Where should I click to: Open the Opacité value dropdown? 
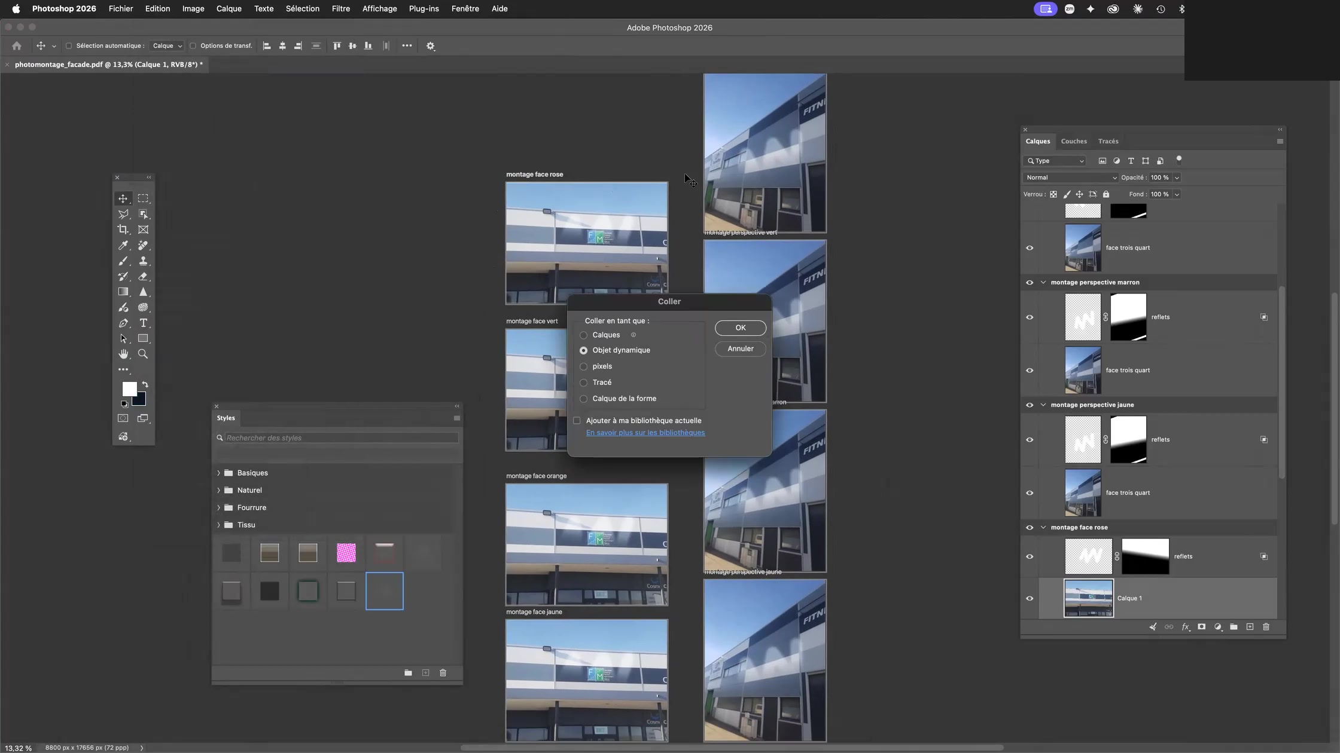click(1177, 177)
